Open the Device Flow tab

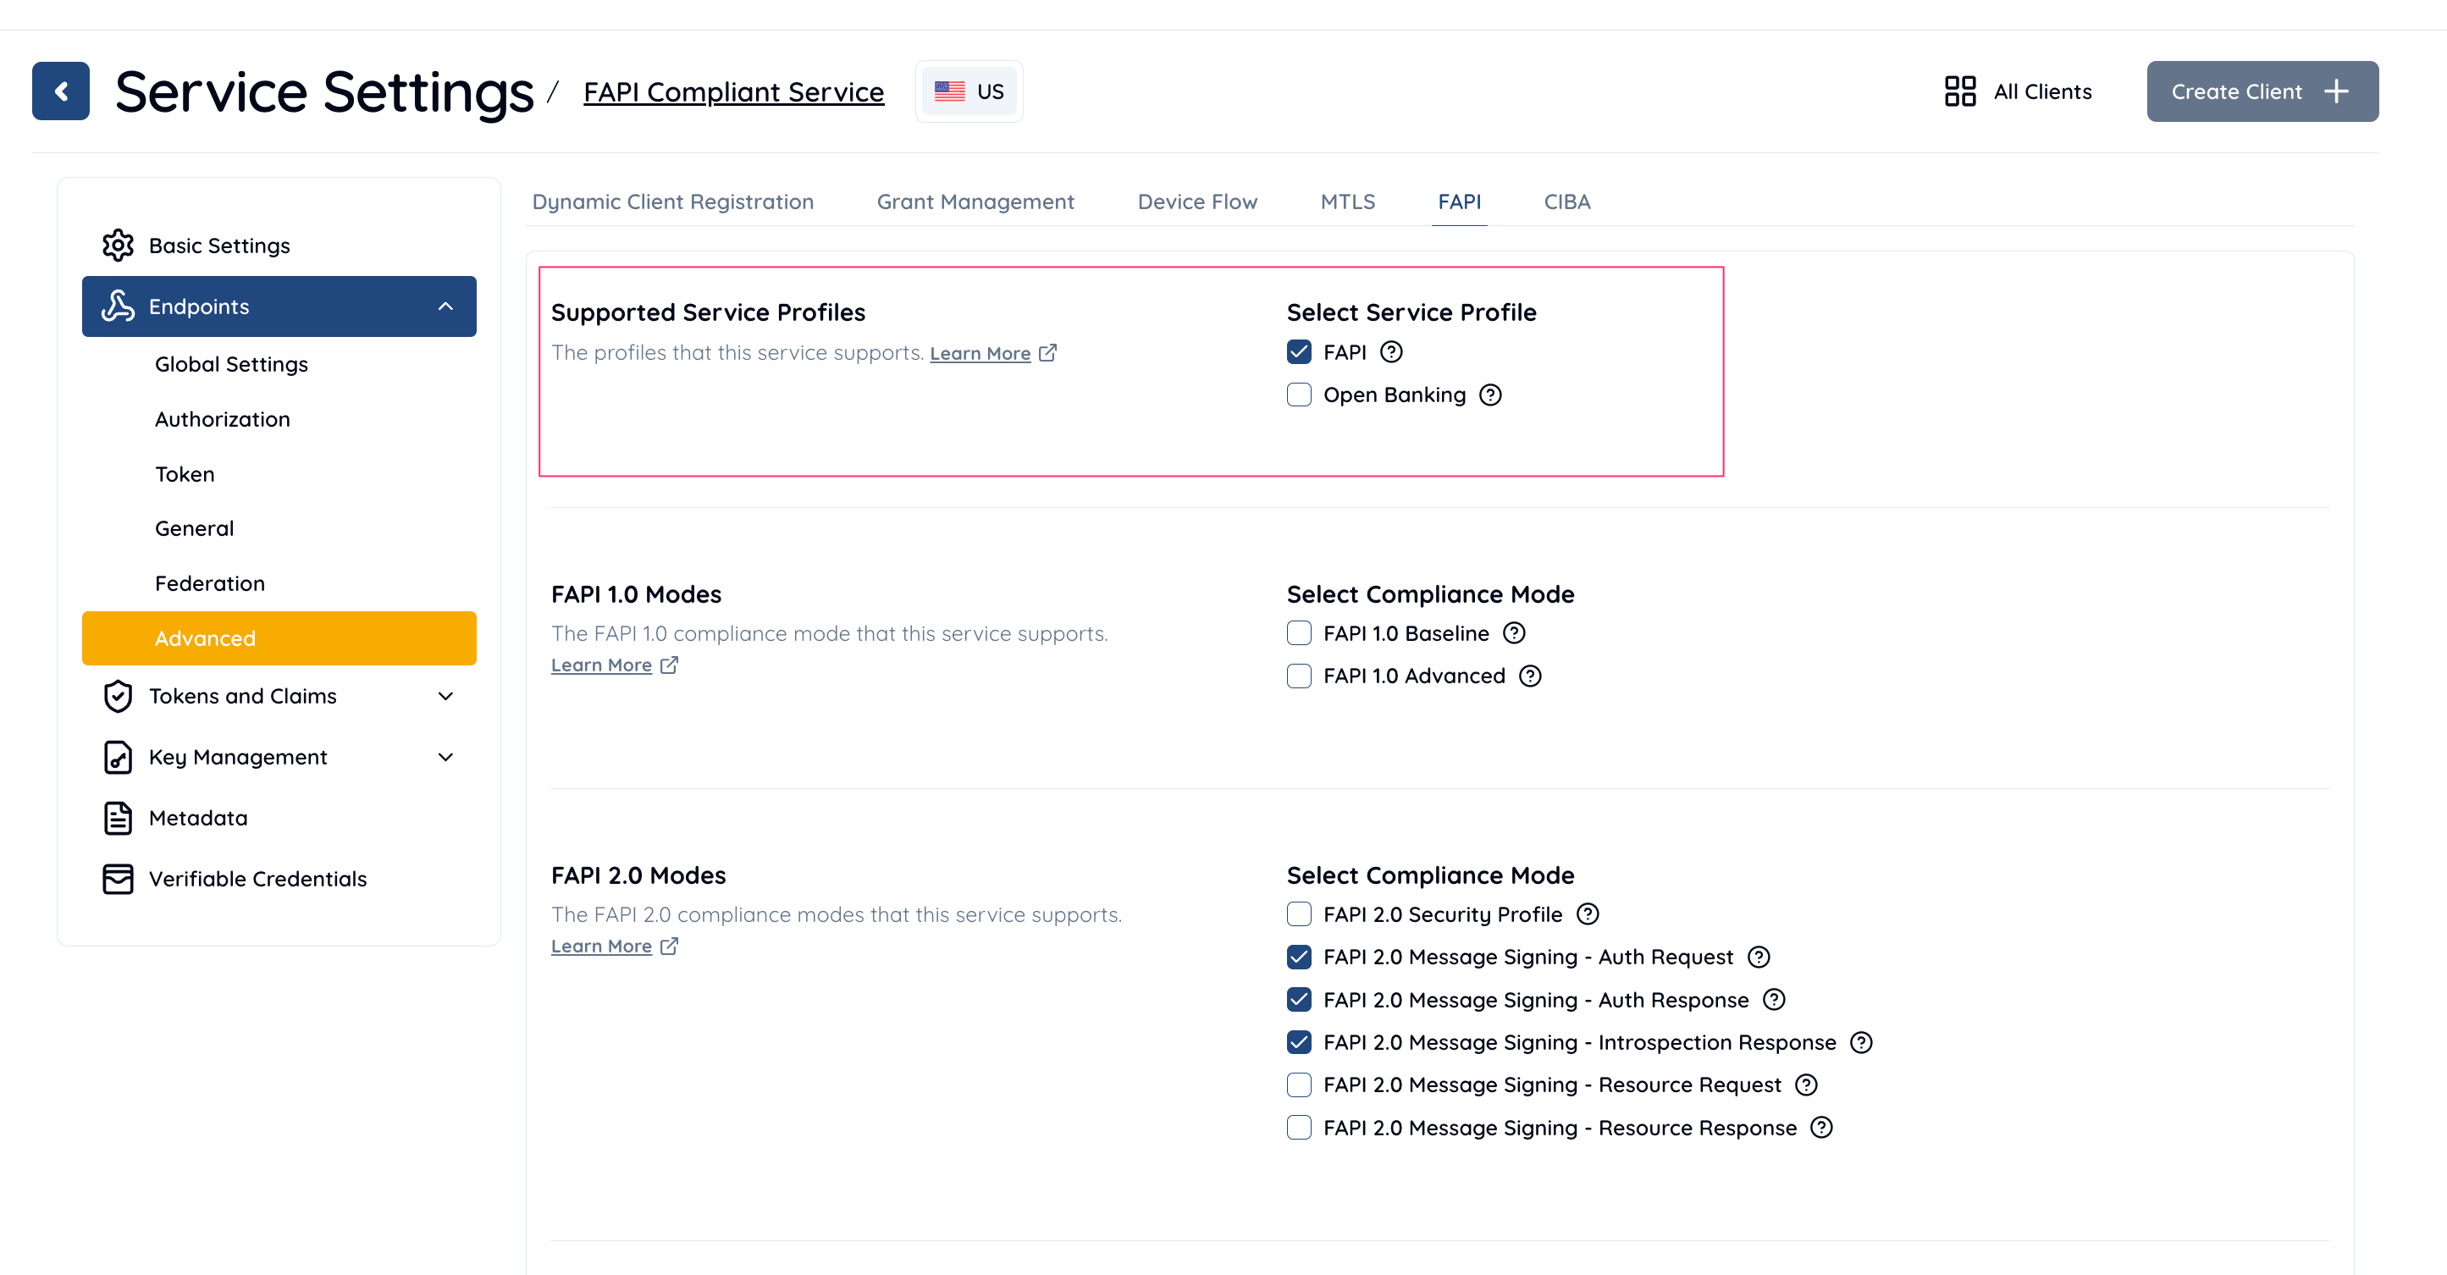click(x=1197, y=201)
